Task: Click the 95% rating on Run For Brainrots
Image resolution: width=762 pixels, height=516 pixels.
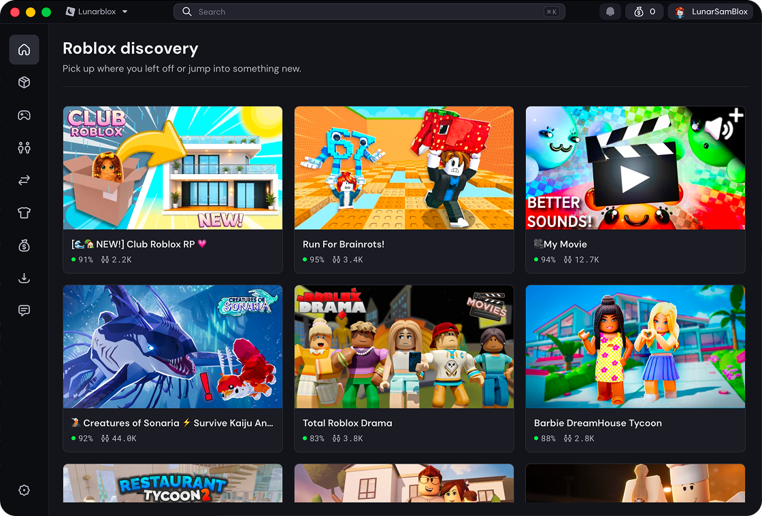Action: 314,260
